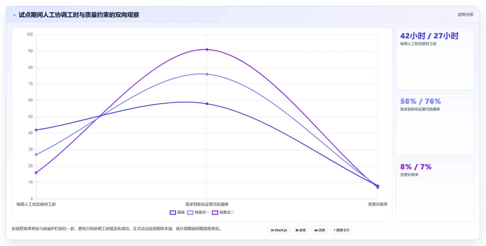Click the 每周人工状态核对工时 card caption
Viewport: 486px width, 246px height.
coord(418,44)
